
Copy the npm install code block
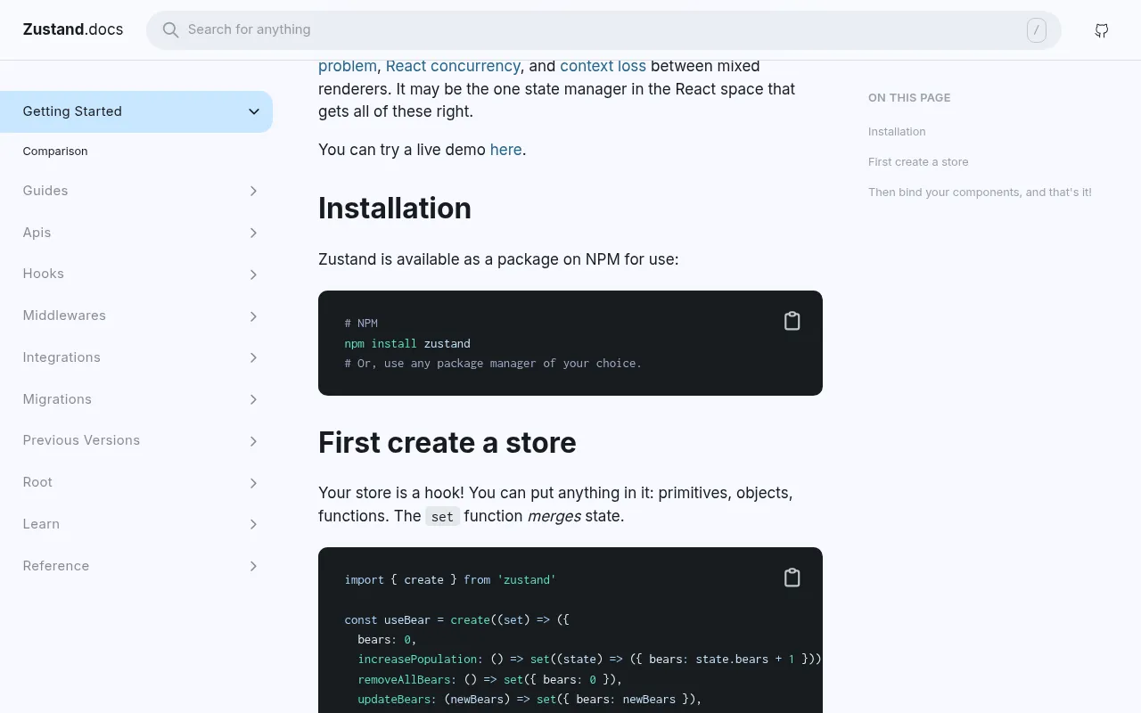[x=792, y=321]
